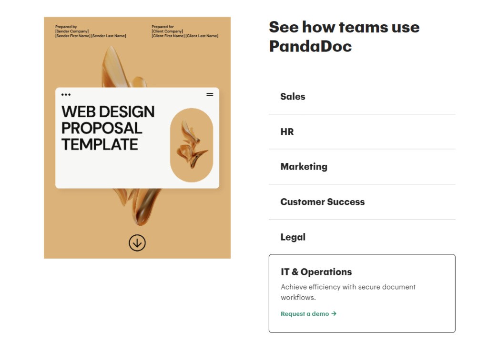Click the green arrow next to Request a demo
This screenshot has height=342, width=488.
click(334, 313)
